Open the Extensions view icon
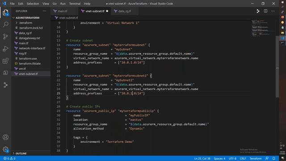 [x=5, y=61]
